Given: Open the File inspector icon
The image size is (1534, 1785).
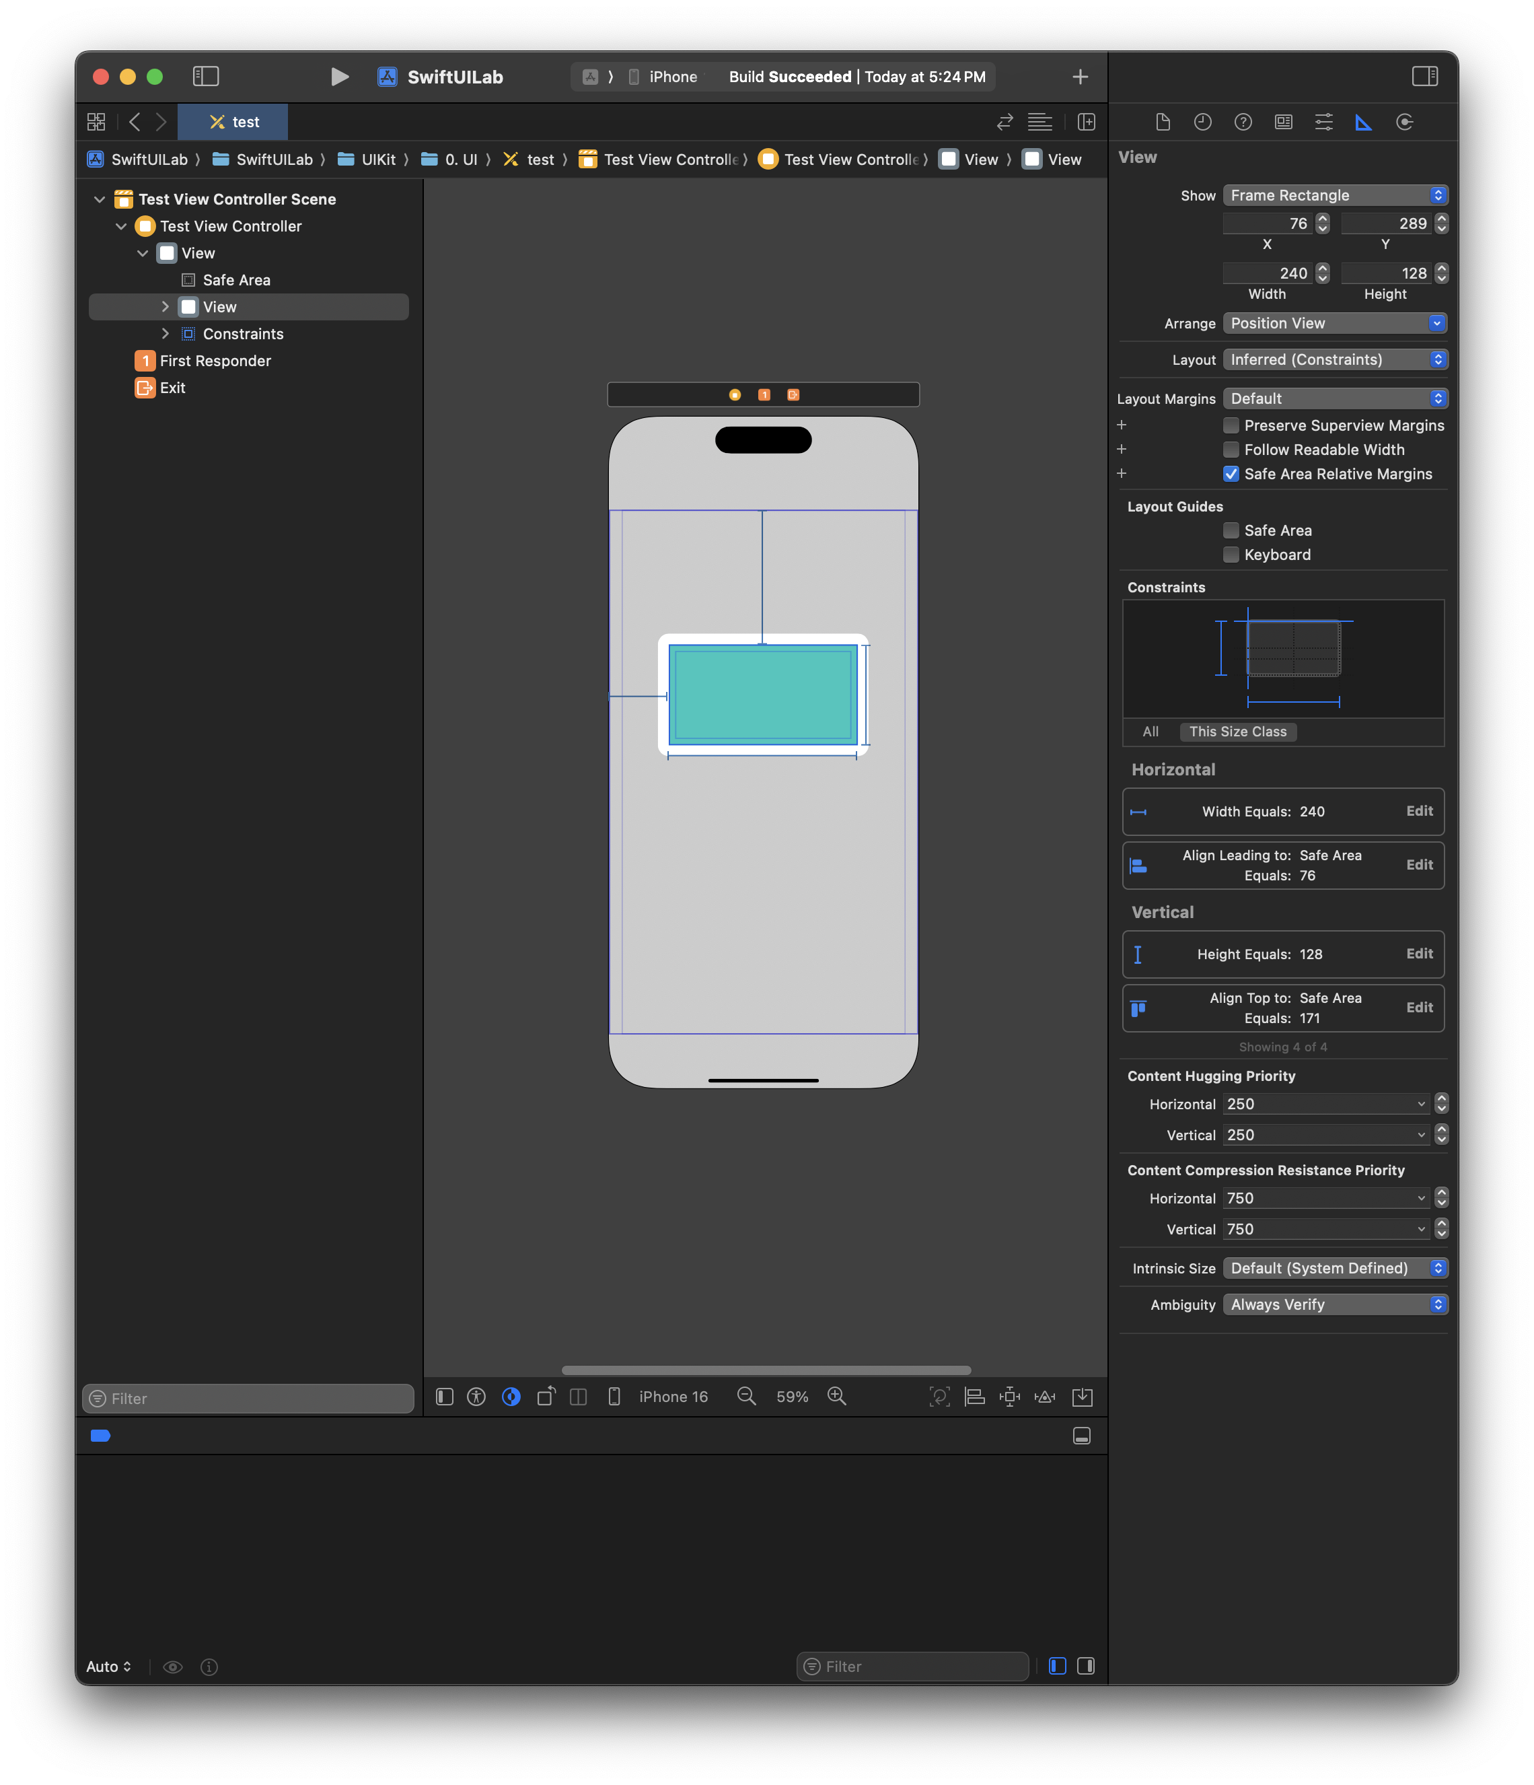Looking at the screenshot, I should click(x=1163, y=121).
